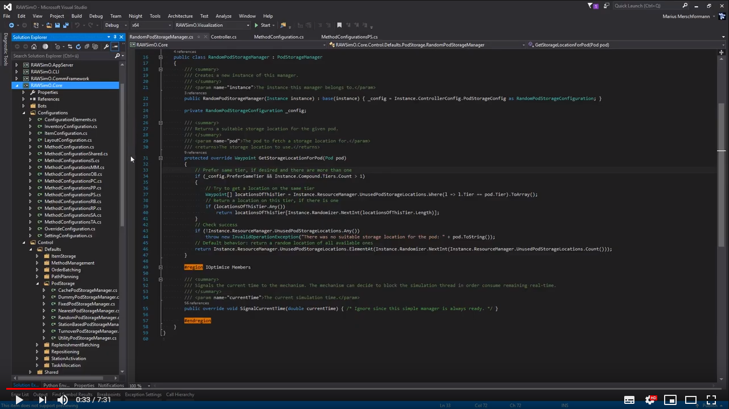The image size is (729, 409).
Task: Close the Solution Explorer panel
Action: click(x=121, y=37)
